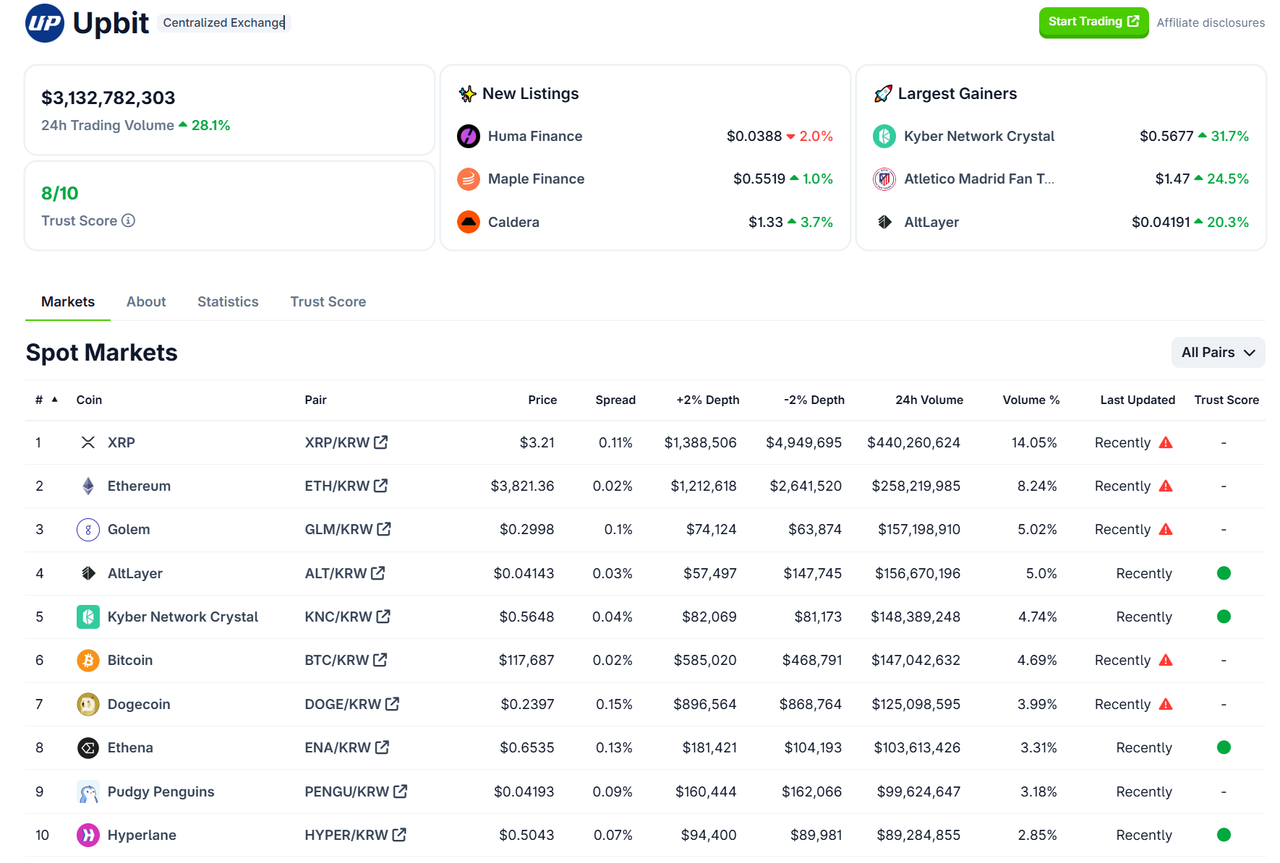Click the Huma Finance logo icon

click(x=469, y=136)
